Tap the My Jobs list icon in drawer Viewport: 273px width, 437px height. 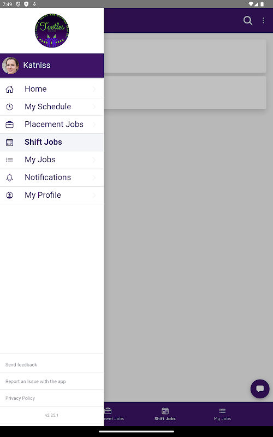pos(9,160)
